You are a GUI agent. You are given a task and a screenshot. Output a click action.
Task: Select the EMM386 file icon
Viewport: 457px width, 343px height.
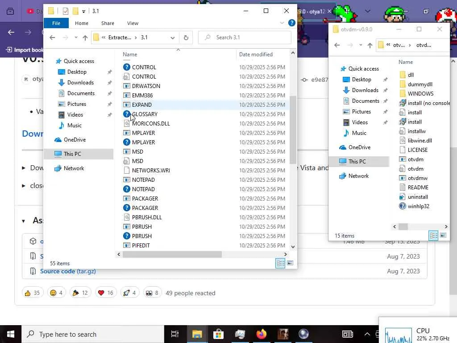click(x=126, y=96)
